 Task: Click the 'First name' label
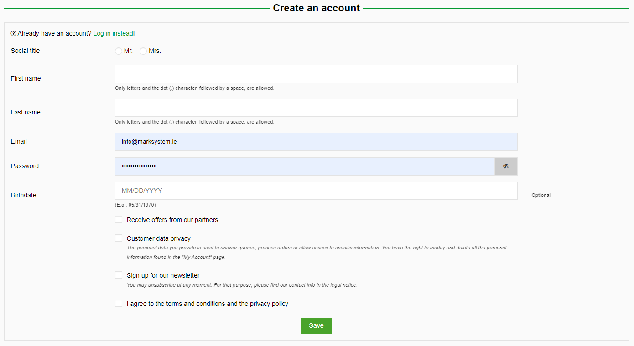tap(26, 78)
